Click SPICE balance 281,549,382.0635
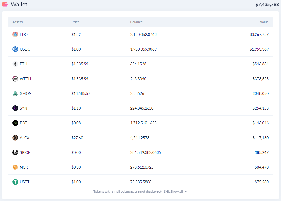281x201 pixels. coord(145,152)
